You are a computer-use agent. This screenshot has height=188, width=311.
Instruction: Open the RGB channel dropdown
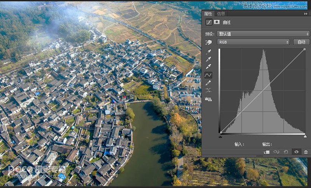pyautogui.click(x=253, y=42)
